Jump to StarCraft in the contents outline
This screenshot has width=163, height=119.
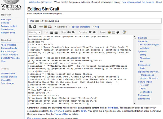click(x=142, y=38)
